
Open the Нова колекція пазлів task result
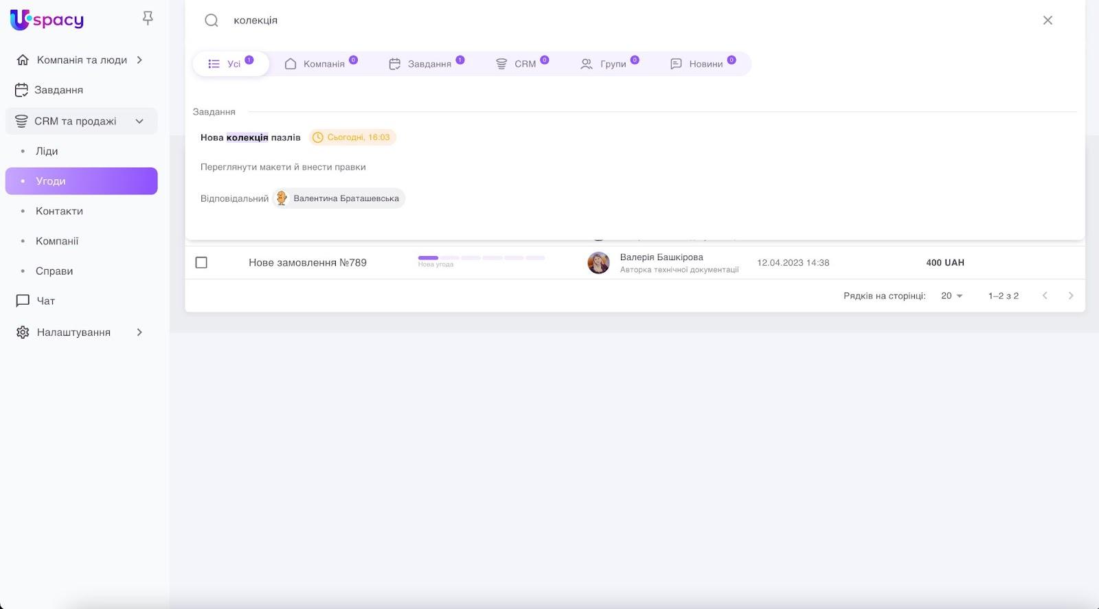coord(251,137)
